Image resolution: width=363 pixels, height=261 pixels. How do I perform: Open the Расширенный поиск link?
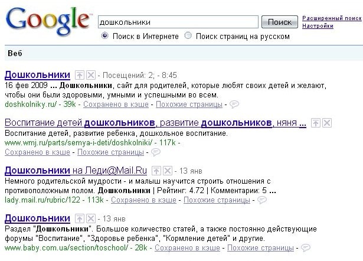(x=332, y=19)
